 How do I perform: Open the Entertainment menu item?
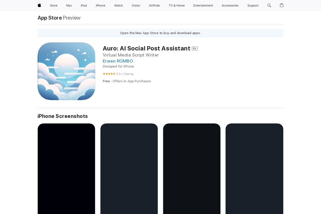pos(203,6)
